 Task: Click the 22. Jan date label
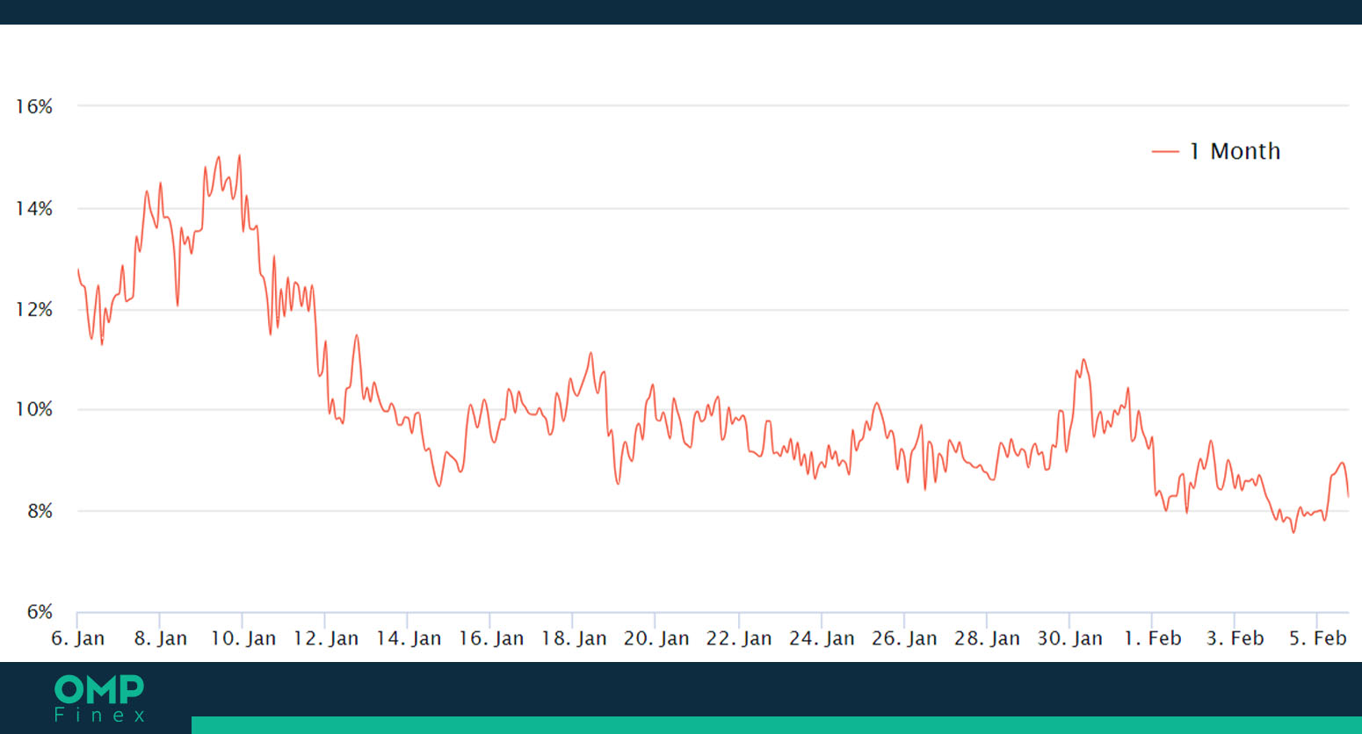pos(739,638)
